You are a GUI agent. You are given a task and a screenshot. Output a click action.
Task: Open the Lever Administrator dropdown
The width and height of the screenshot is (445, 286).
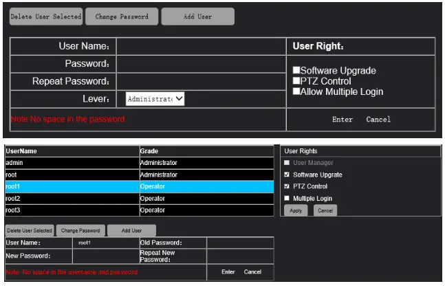click(x=155, y=99)
